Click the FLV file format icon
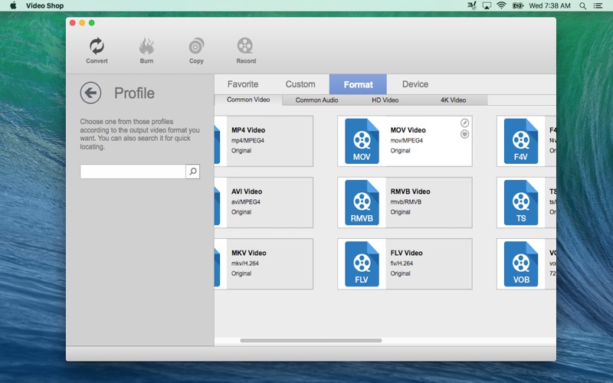613x383 pixels. click(362, 264)
